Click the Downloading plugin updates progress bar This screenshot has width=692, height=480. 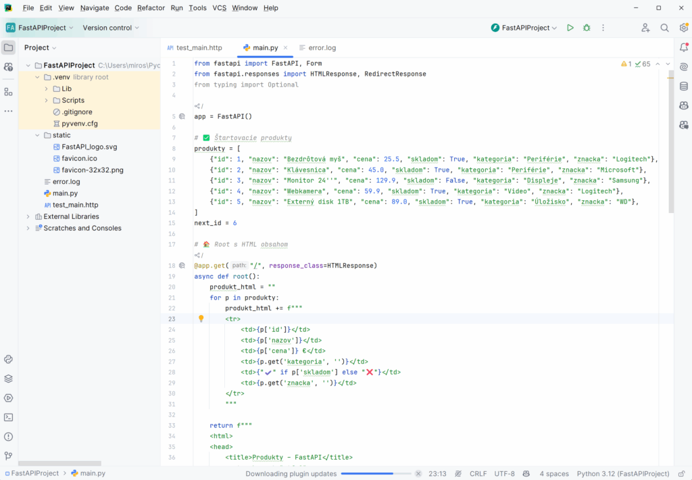pos(376,473)
